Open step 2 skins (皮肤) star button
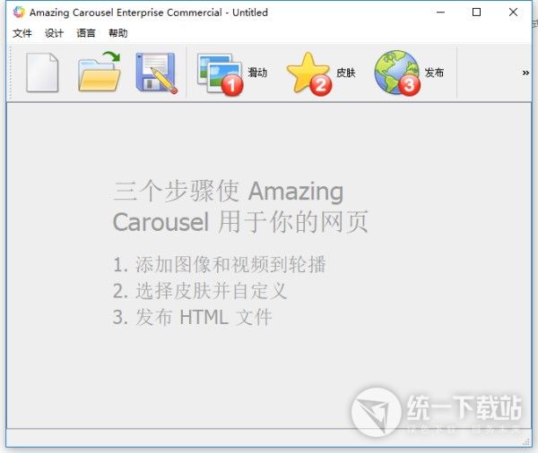Image resolution: width=538 pixels, height=453 pixels. [321, 73]
